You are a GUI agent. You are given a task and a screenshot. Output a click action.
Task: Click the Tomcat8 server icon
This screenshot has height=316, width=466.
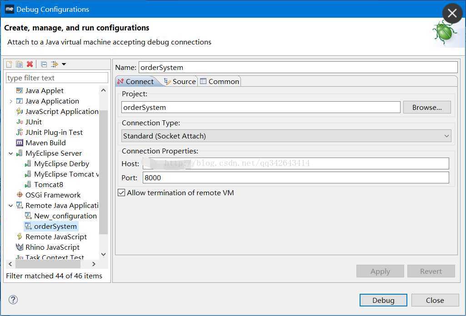(x=28, y=184)
